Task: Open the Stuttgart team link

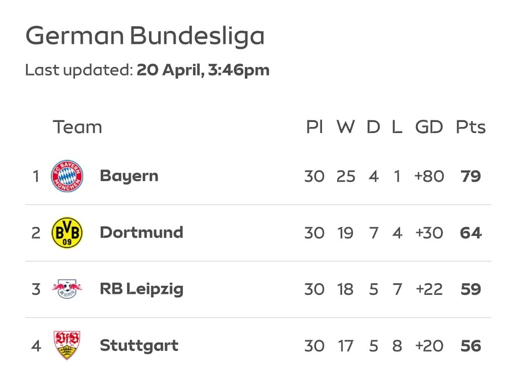Action: [x=139, y=346]
